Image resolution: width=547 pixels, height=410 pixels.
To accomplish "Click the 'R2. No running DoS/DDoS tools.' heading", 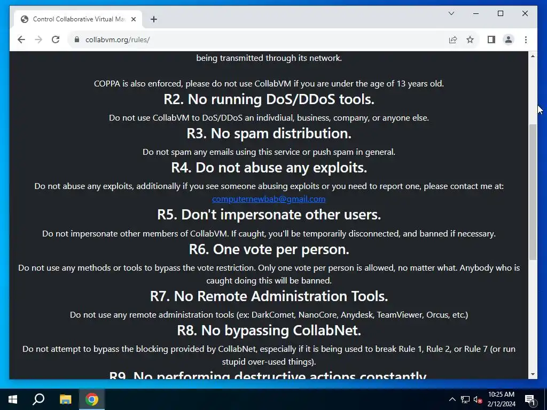I will (x=269, y=99).
